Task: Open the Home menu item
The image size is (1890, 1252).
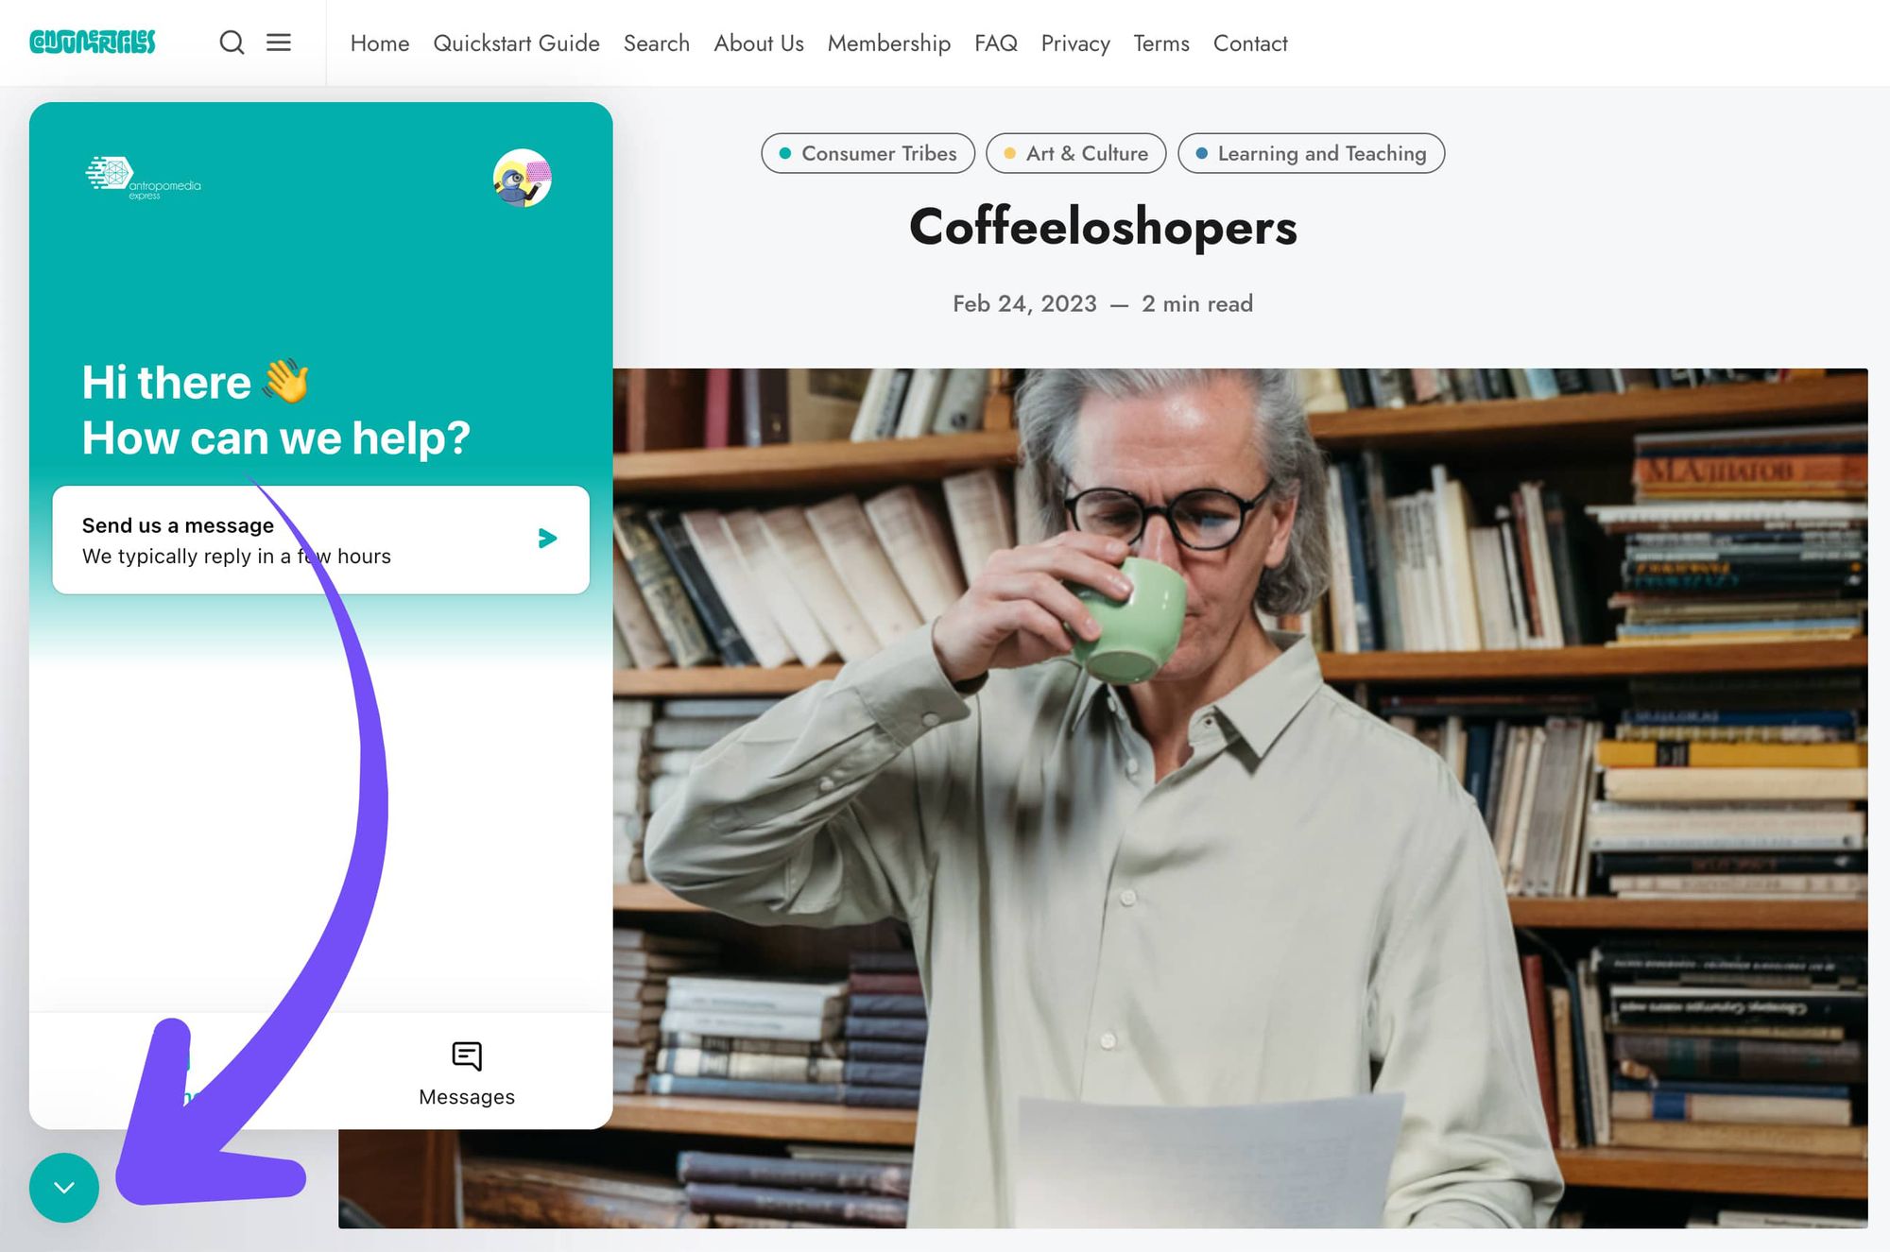Action: pyautogui.click(x=380, y=43)
